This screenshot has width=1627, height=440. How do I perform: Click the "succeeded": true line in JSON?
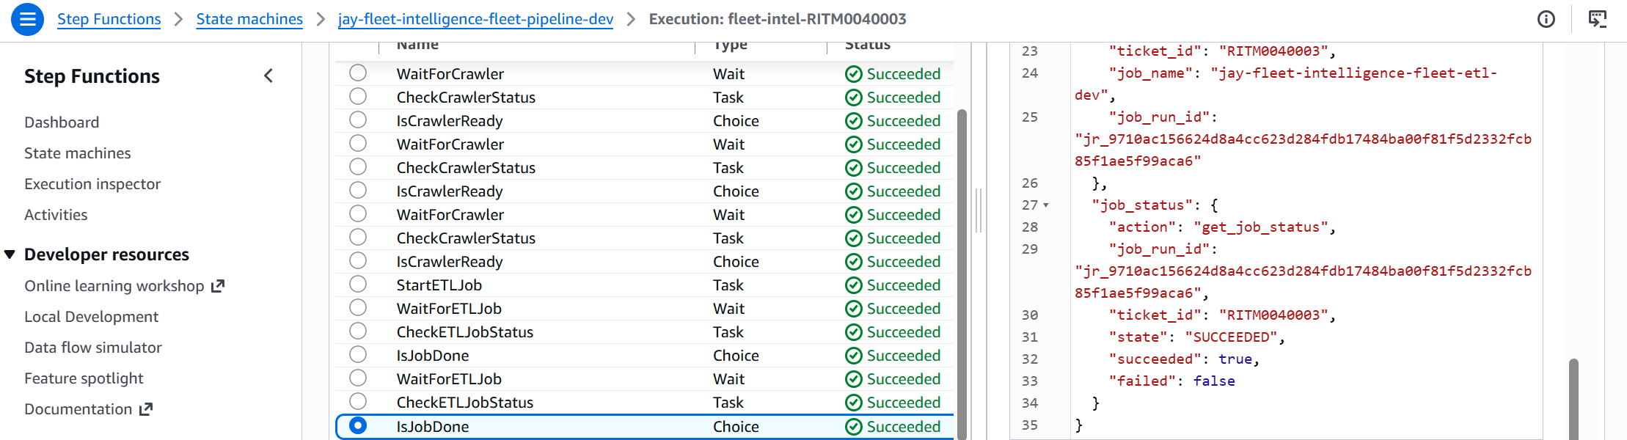[1184, 359]
